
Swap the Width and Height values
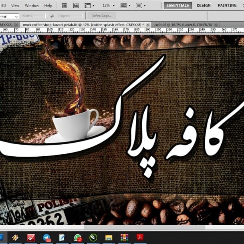click(52, 16)
